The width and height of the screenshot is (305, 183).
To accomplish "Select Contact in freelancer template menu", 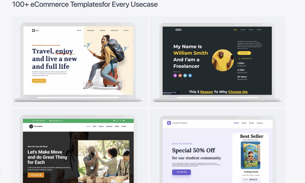I will coord(259,30).
